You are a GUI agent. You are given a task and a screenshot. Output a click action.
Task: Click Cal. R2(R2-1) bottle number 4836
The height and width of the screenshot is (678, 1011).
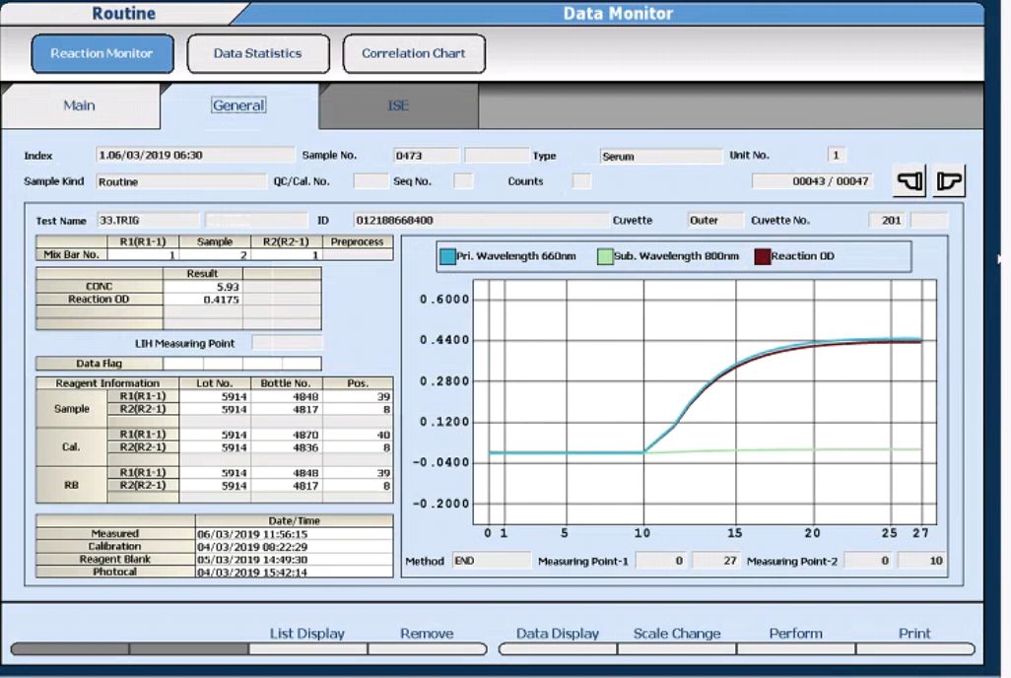(x=287, y=447)
